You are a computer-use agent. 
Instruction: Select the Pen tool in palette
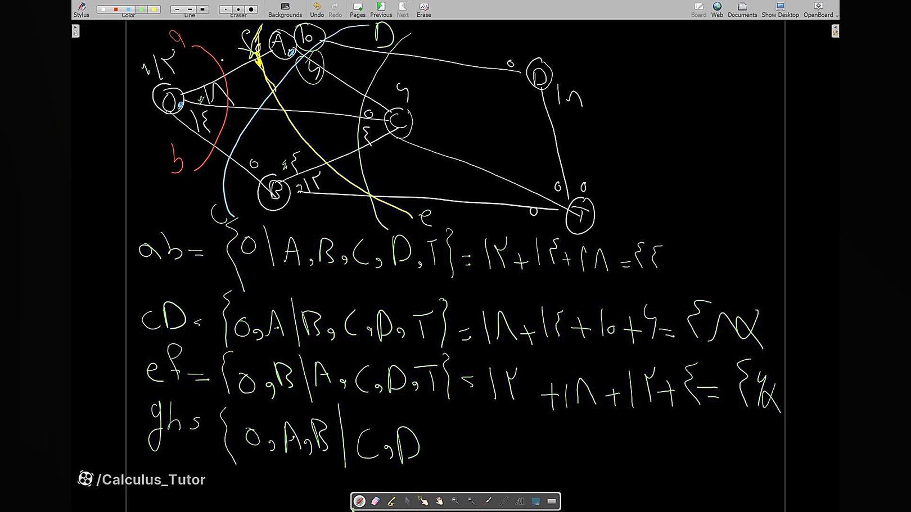[360, 501]
